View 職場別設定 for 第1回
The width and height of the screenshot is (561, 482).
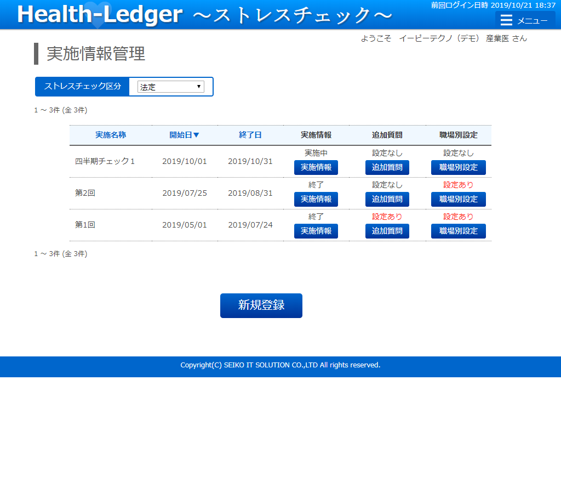(x=458, y=231)
